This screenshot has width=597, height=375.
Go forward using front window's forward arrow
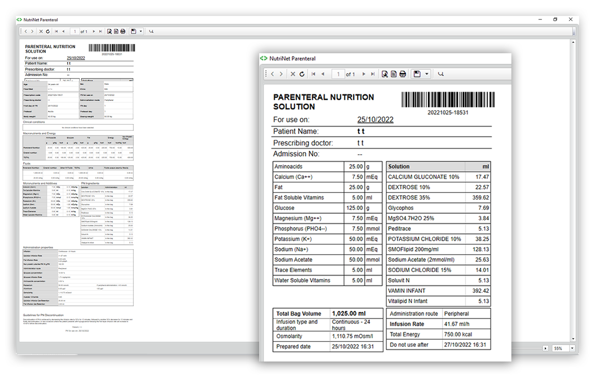click(281, 74)
